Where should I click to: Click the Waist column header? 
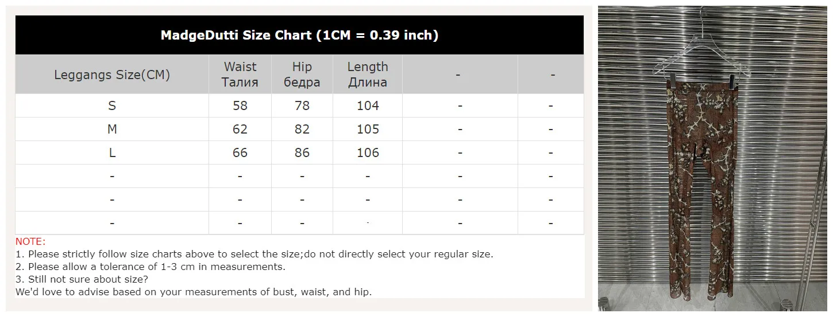(240, 75)
